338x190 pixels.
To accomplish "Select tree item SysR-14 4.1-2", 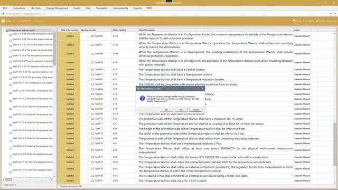I will coord(32,99).
